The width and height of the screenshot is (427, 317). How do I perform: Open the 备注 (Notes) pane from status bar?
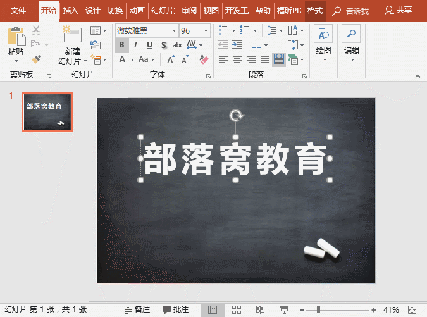137,309
